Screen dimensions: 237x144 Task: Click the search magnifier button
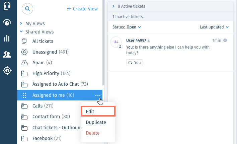pos(27,9)
